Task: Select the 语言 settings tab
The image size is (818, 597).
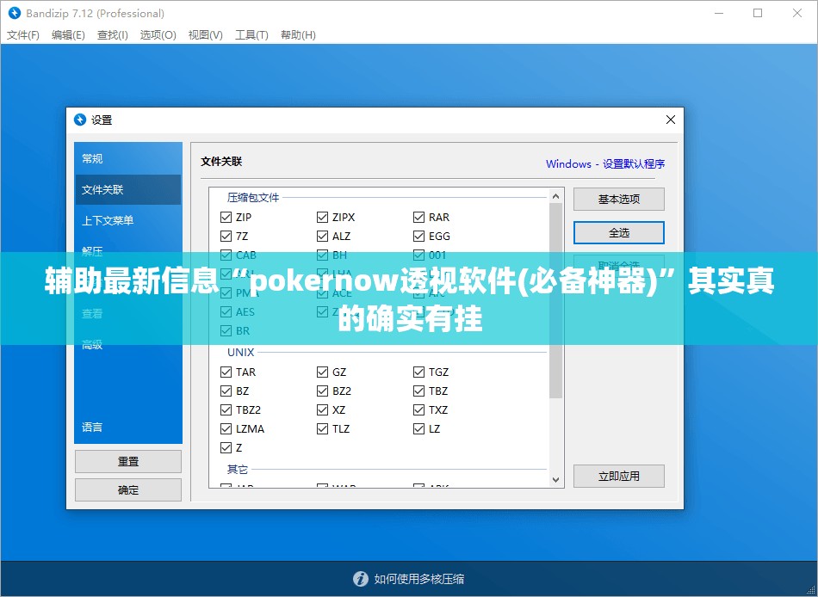Action: [127, 427]
